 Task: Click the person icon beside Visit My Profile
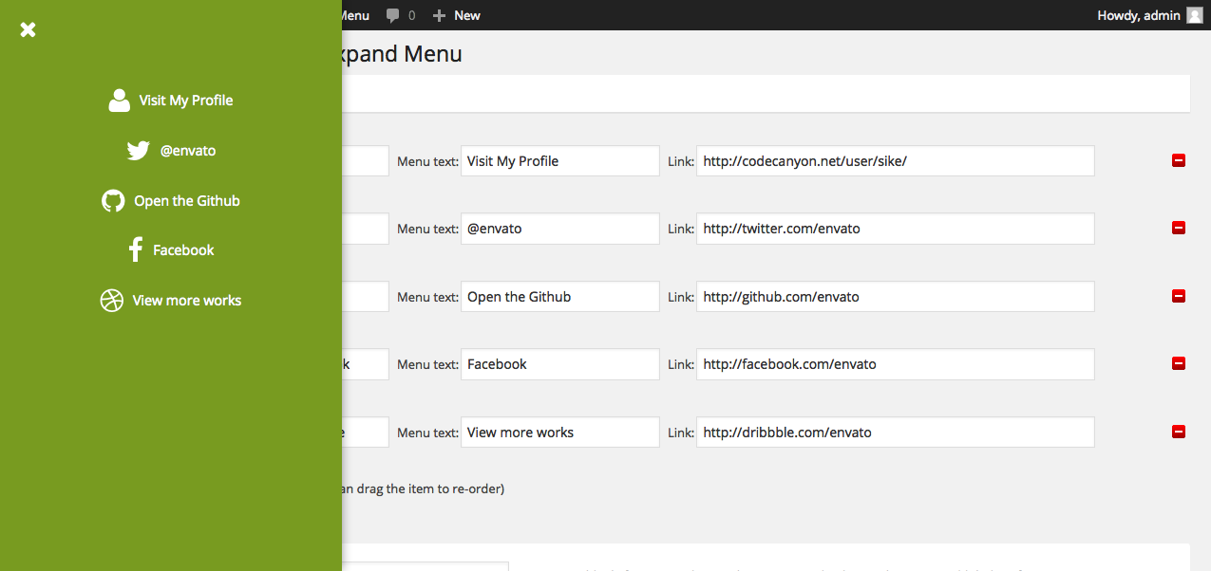tap(119, 100)
